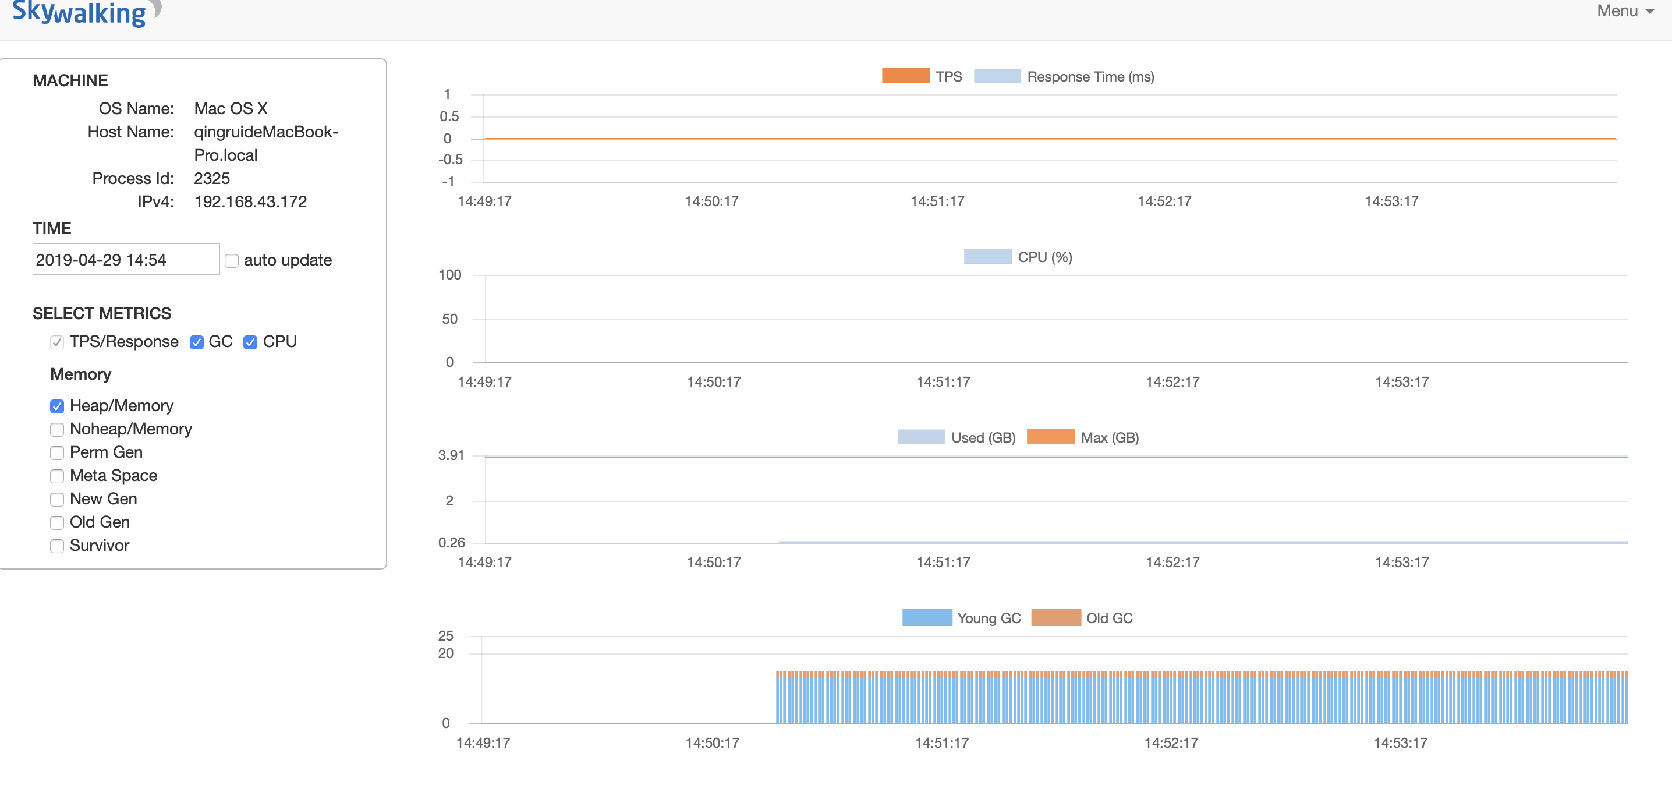The width and height of the screenshot is (1672, 785).
Task: Enable the Old Gen checkbox
Action: point(57,524)
